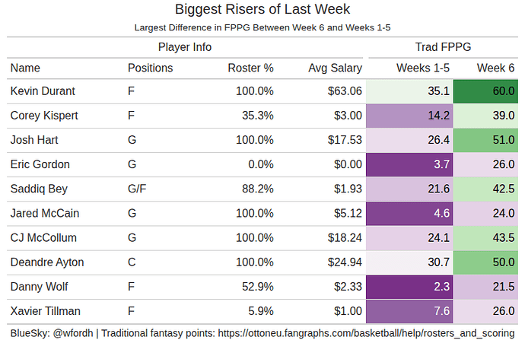Click Deandre Ayton's green 50.0 Week 6 cell
This screenshot has width=525, height=340.
coord(488,262)
